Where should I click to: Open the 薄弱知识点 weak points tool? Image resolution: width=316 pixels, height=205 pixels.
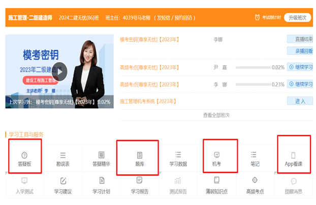coord(216,186)
